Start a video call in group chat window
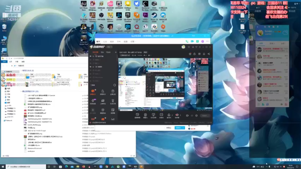Viewport: 301px width, 169px height. 192,41
